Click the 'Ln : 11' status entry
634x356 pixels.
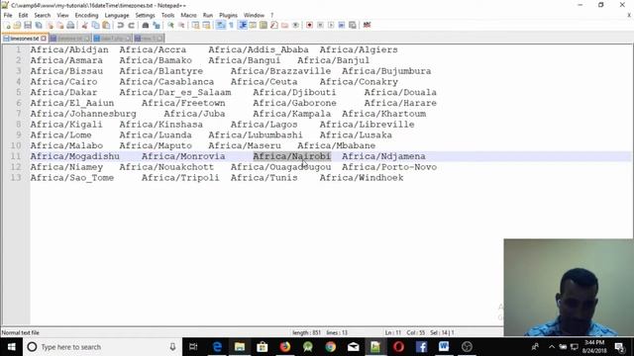pos(392,333)
